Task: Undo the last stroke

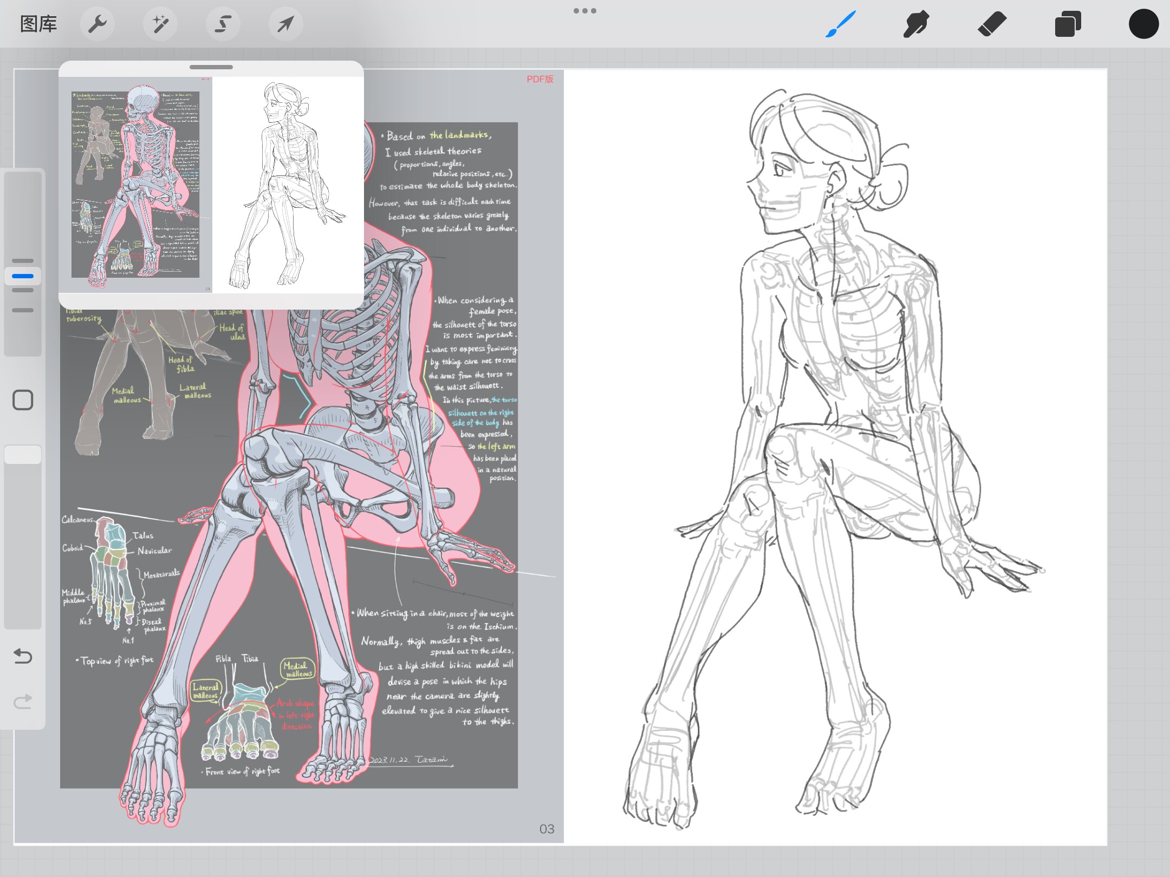Action: [23, 656]
